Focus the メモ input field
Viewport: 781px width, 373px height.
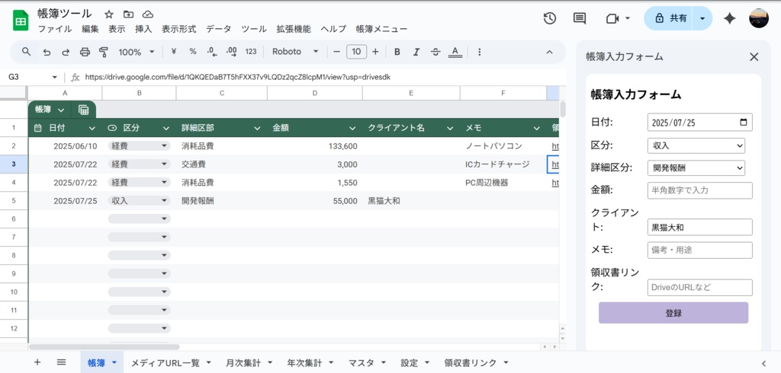700,250
